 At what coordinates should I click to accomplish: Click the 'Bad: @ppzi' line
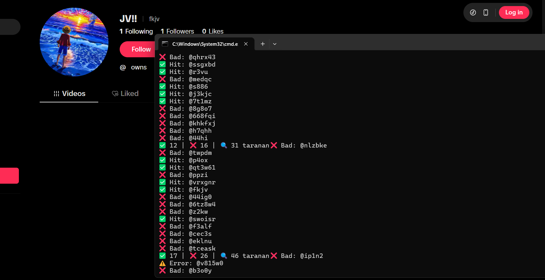(184, 175)
